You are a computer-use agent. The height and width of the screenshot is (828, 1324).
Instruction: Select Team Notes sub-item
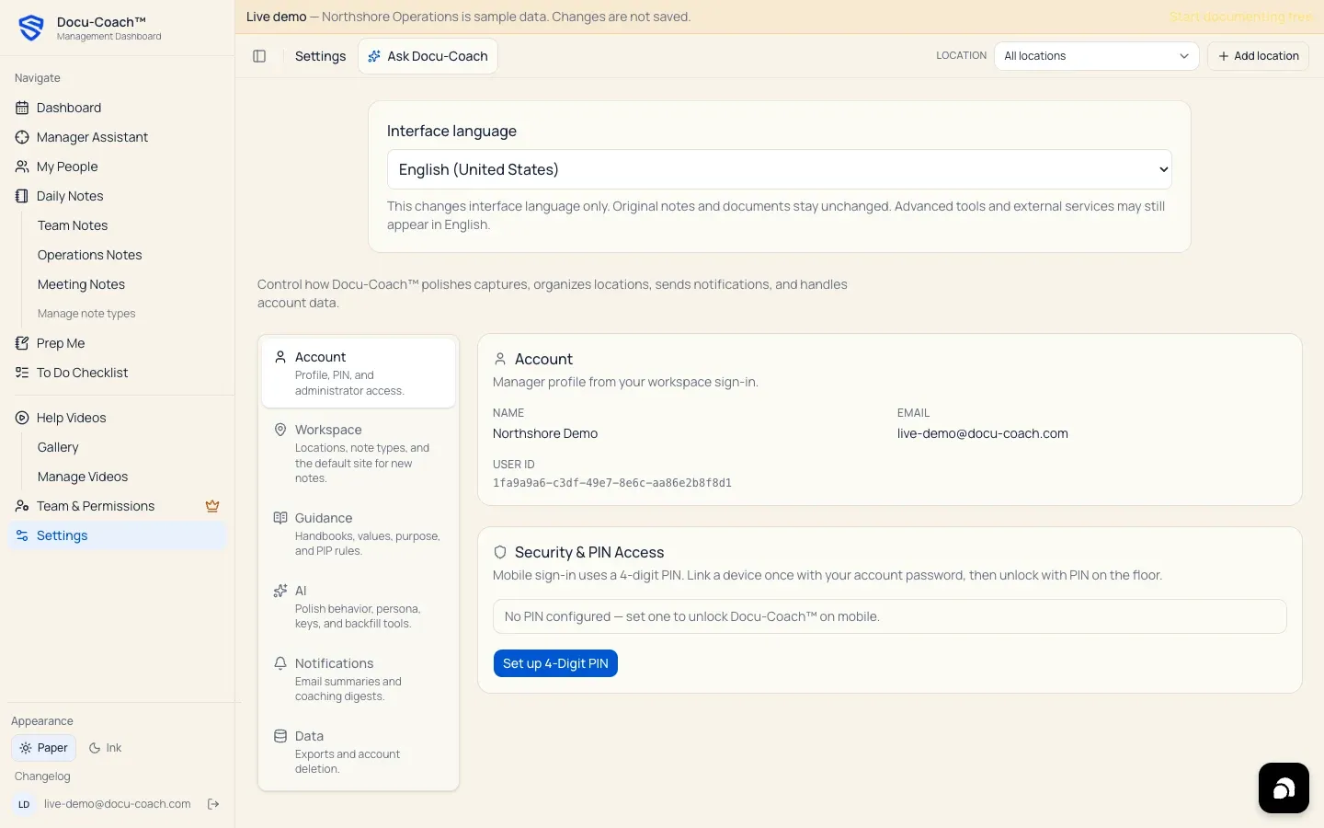(x=73, y=225)
